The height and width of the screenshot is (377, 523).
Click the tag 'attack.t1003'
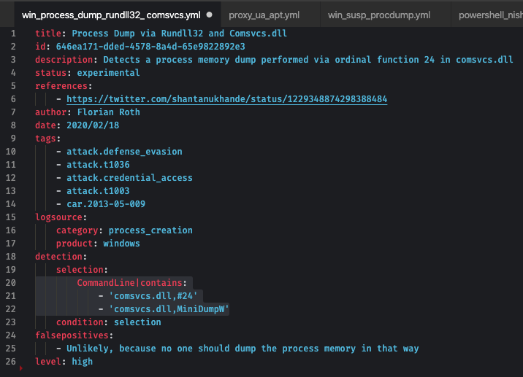point(98,191)
